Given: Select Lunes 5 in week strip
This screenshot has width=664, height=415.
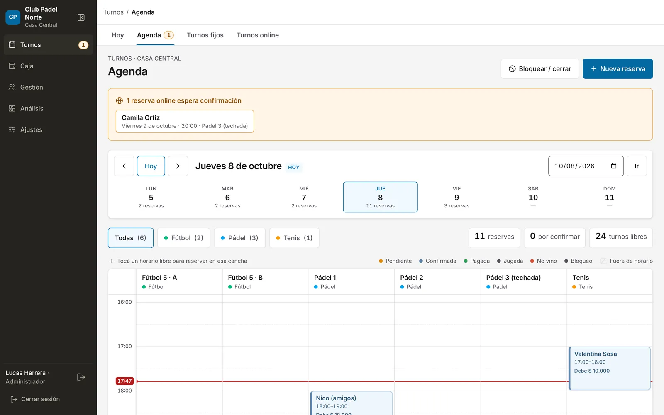Looking at the screenshot, I should click(151, 197).
